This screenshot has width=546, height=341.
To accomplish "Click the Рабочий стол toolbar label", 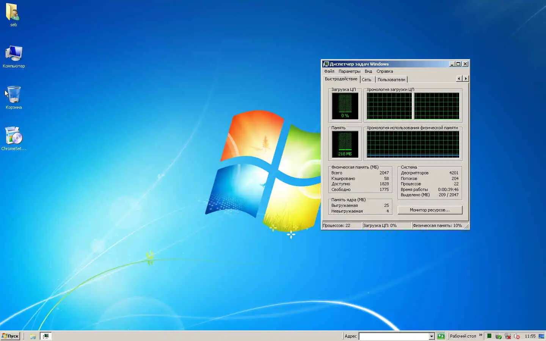I will point(463,336).
